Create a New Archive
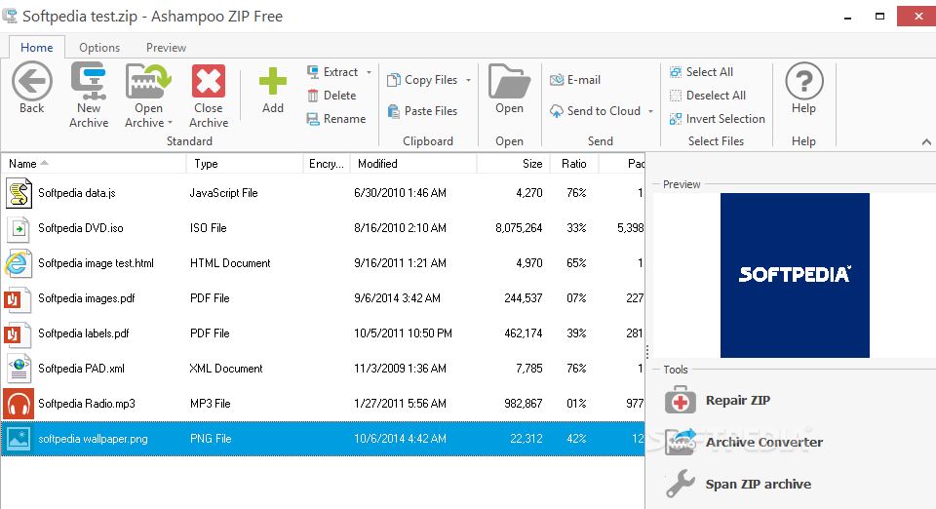Image resolution: width=936 pixels, height=509 pixels. pos(89,95)
